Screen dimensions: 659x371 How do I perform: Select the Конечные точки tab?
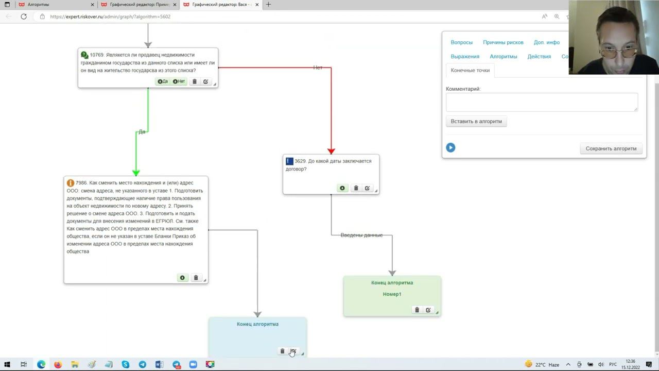click(470, 70)
